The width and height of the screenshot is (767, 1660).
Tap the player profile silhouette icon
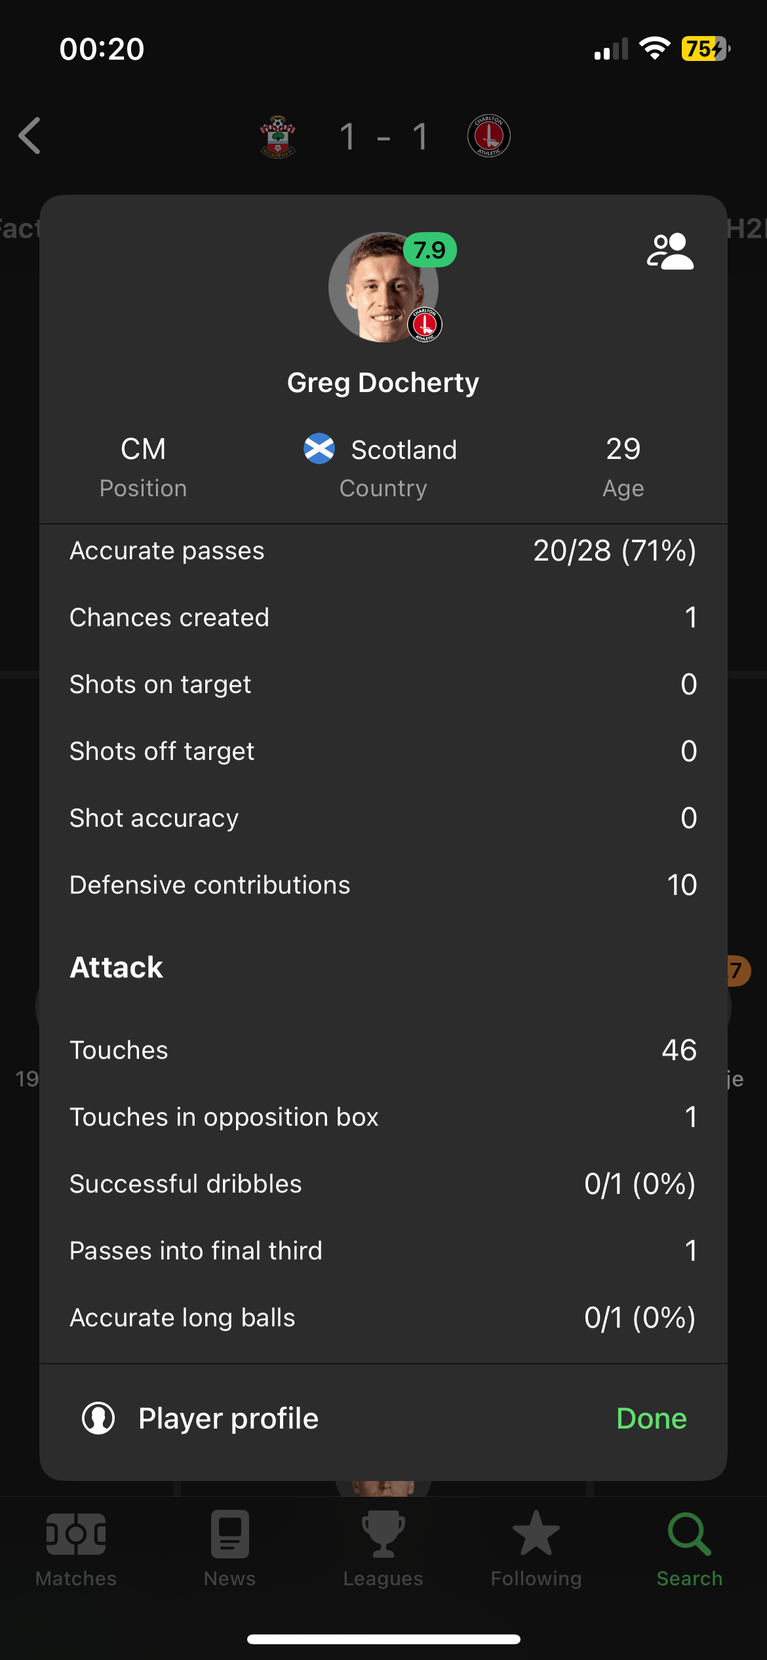(98, 1418)
